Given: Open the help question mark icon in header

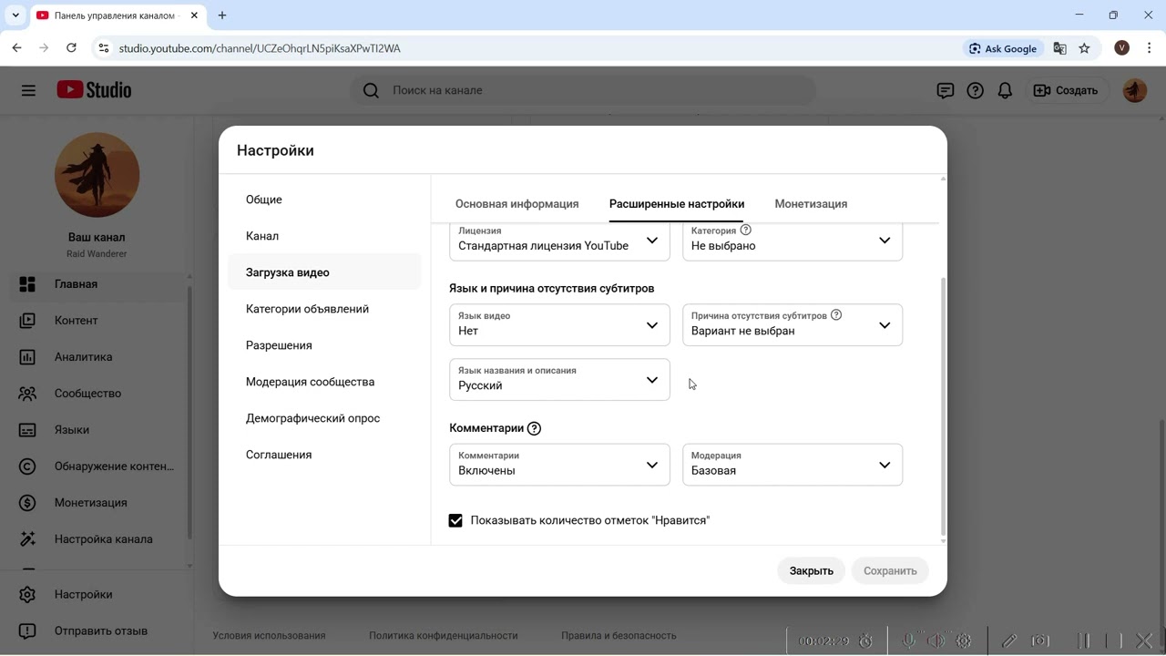Looking at the screenshot, I should point(975,90).
